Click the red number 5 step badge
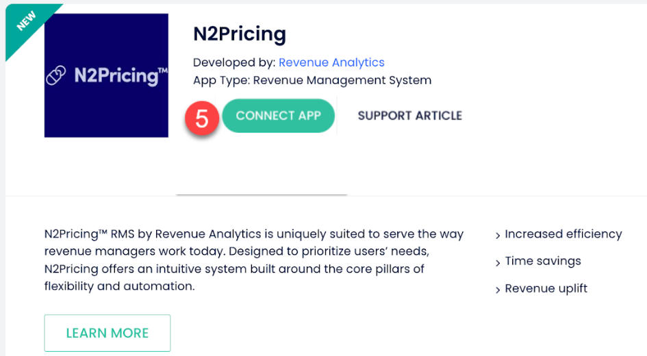The image size is (647, 356). pos(202,118)
